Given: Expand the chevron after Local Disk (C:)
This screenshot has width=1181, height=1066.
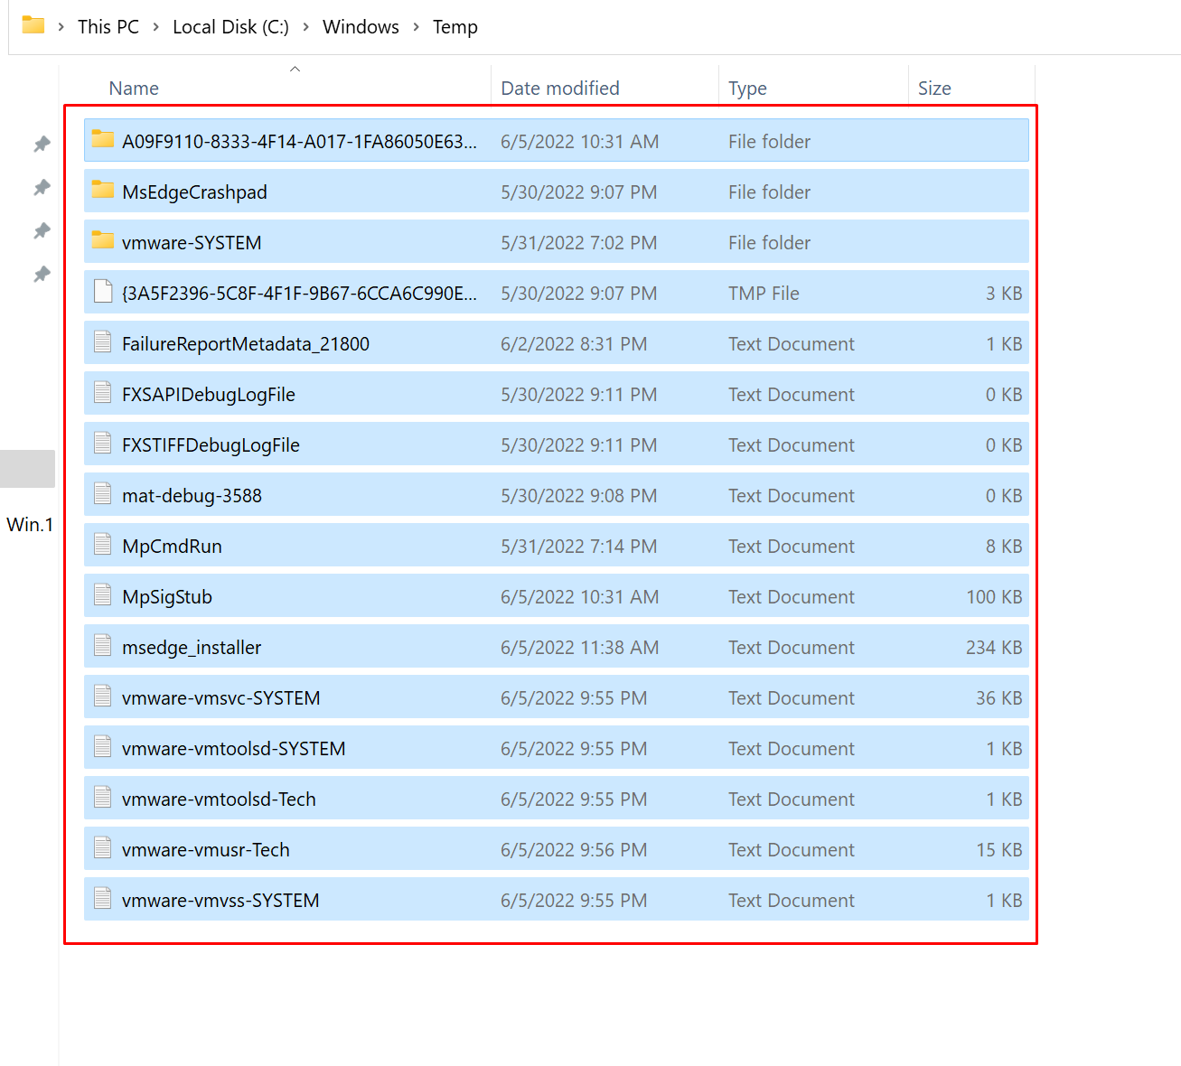Looking at the screenshot, I should tap(305, 27).
